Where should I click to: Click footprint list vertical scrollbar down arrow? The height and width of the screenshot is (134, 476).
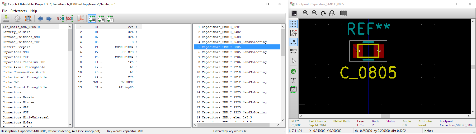click(x=282, y=120)
